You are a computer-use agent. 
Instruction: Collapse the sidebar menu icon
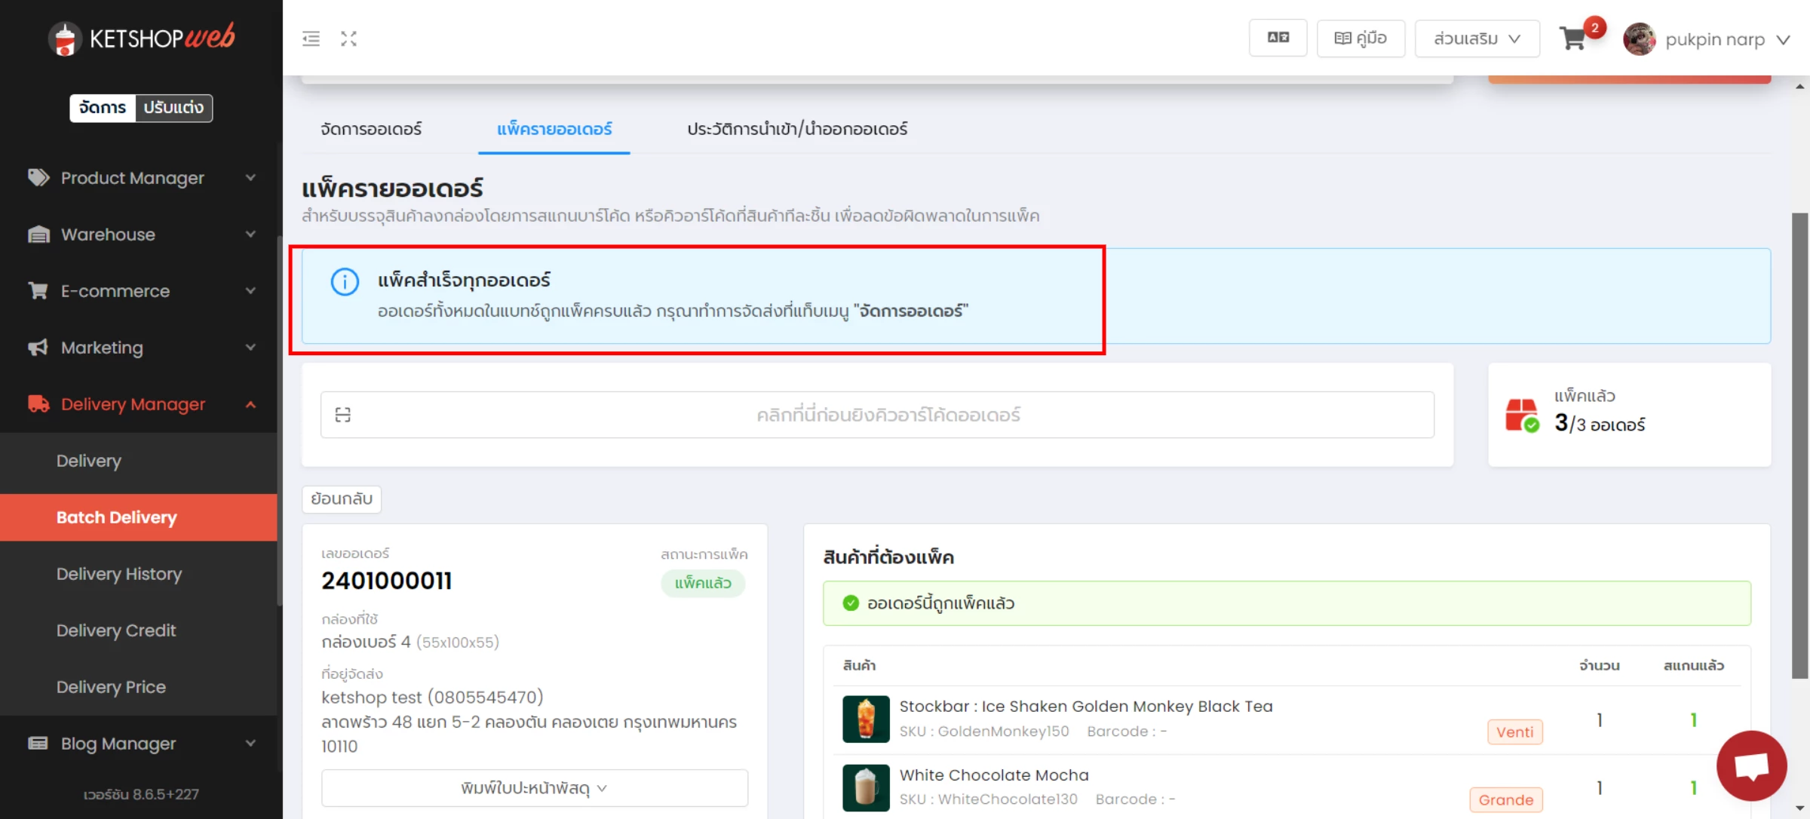[x=311, y=38]
